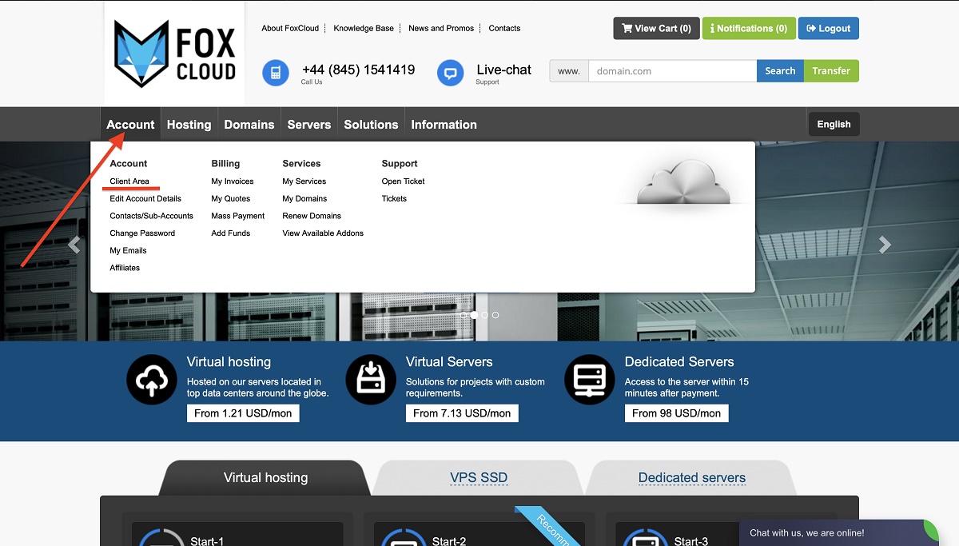Click the FoxCloud fox logo
This screenshot has width=959, height=546.
pyautogui.click(x=174, y=54)
